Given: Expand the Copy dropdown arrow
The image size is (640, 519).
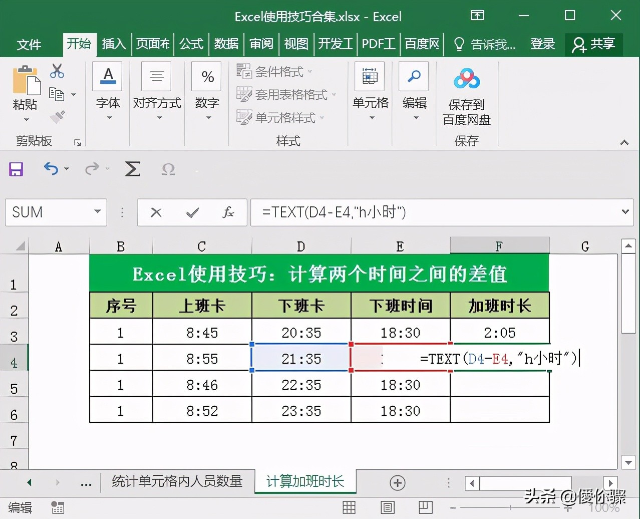Looking at the screenshot, I should 74,94.
